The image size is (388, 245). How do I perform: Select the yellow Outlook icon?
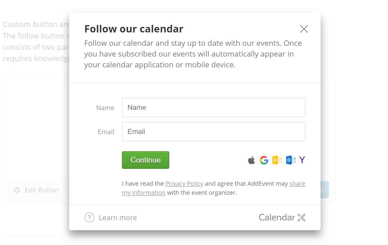point(277,160)
